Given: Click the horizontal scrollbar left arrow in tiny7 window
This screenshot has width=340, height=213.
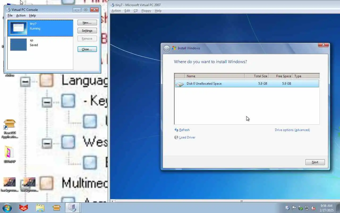Looking at the screenshot, I should [x=113, y=201].
